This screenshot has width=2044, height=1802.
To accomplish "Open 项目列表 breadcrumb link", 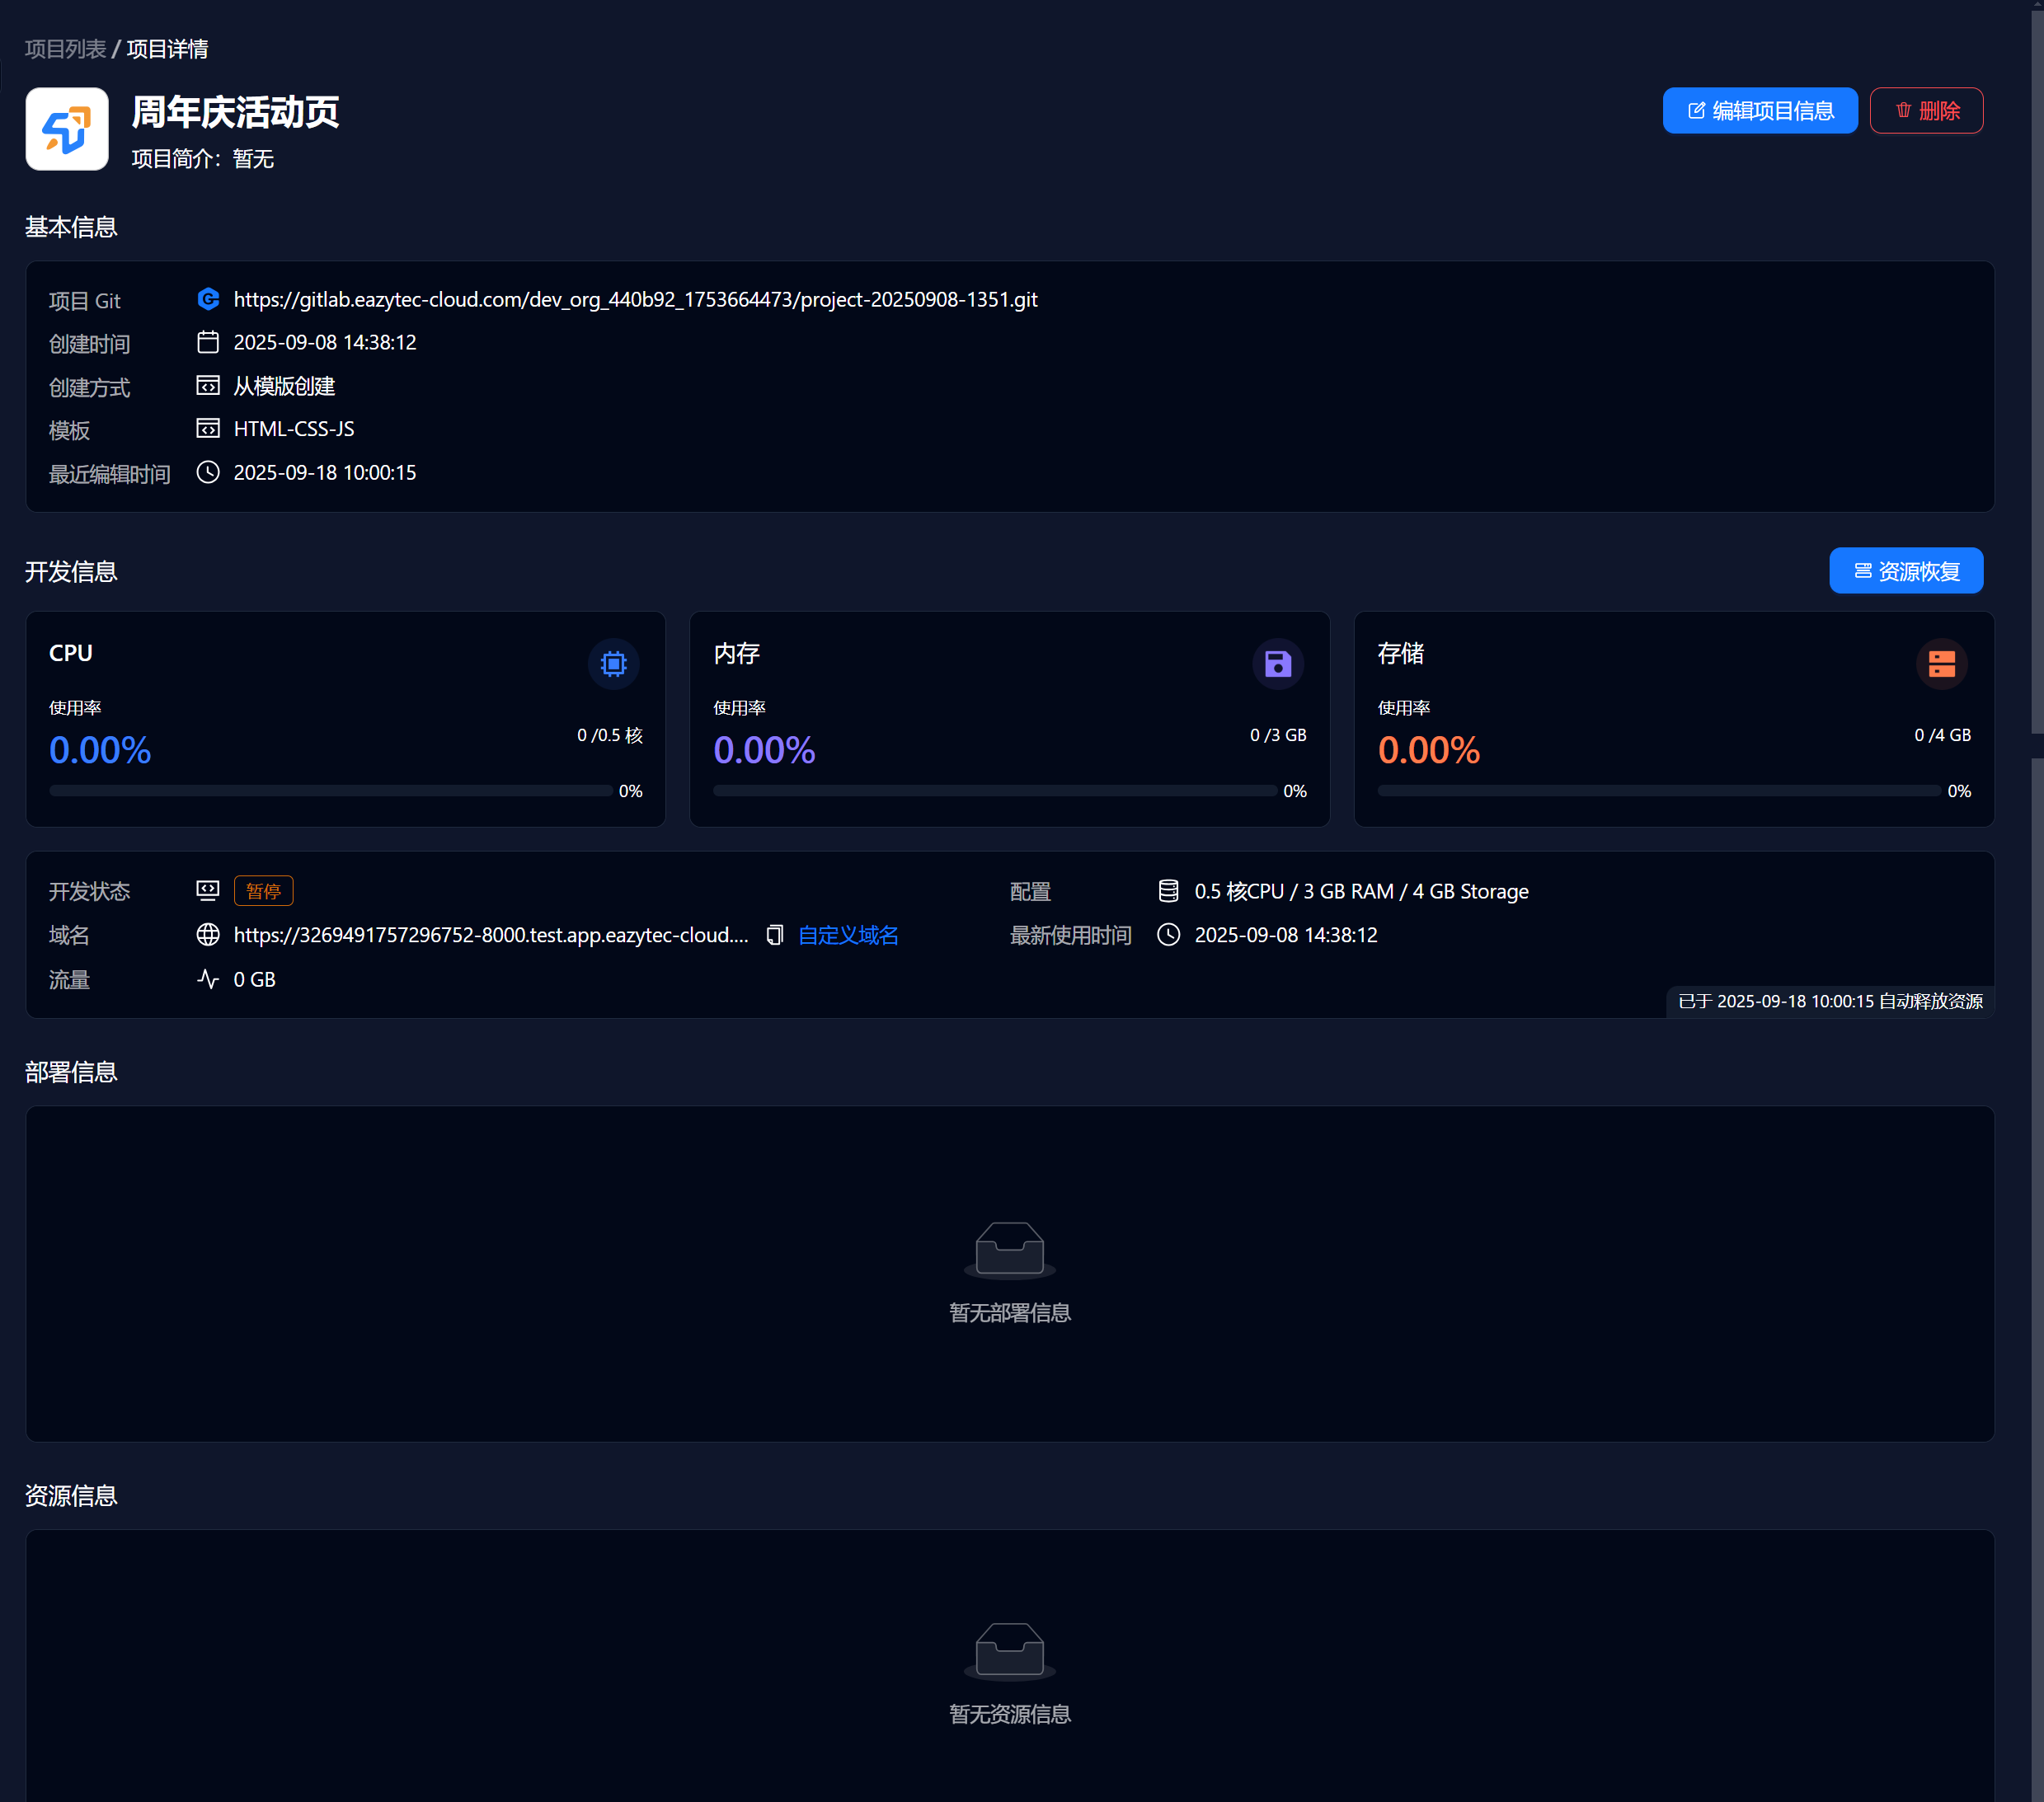I will pos(65,49).
